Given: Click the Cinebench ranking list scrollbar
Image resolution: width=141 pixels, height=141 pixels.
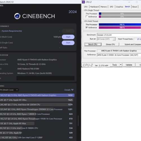Looking at the screenshot, I should click(x=78, y=121).
